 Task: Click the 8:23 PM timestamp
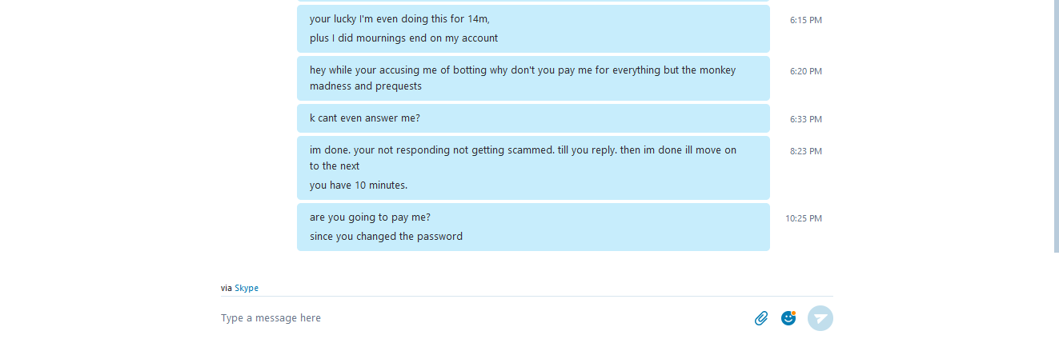[806, 151]
